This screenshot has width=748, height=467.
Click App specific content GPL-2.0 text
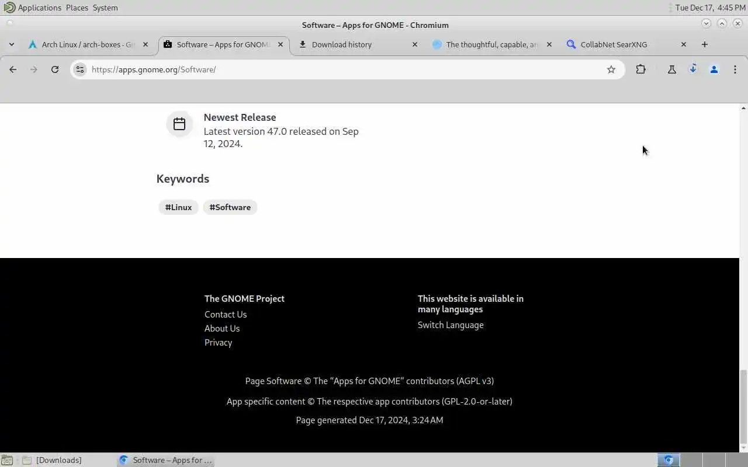pyautogui.click(x=369, y=401)
